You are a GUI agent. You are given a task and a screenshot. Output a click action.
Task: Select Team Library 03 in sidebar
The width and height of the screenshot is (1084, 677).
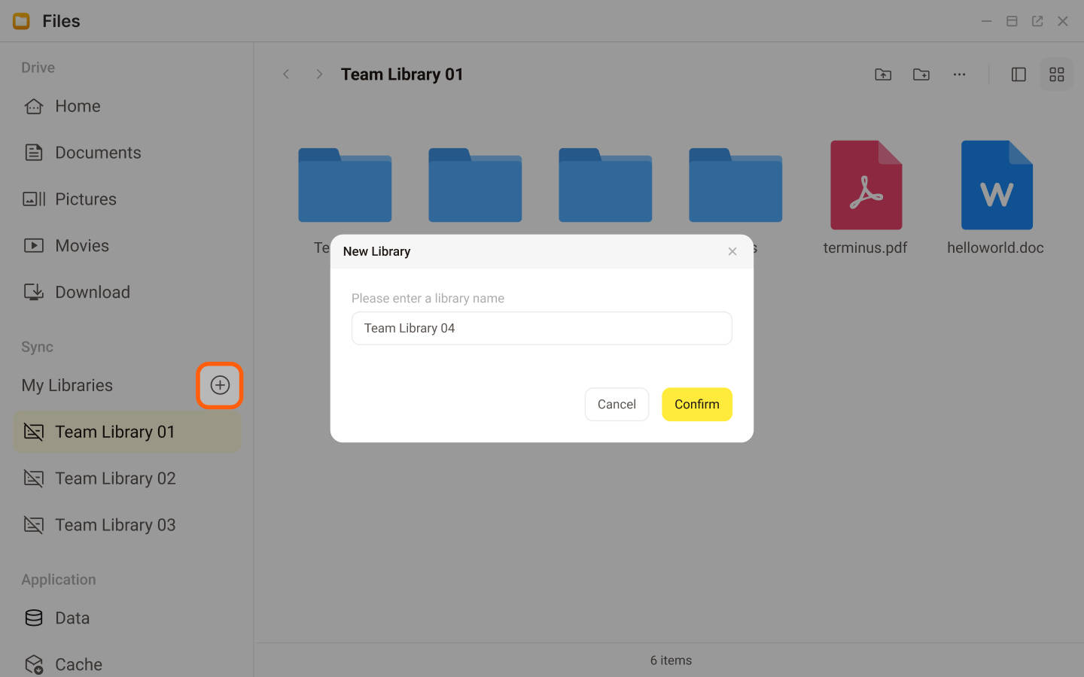coord(126,525)
